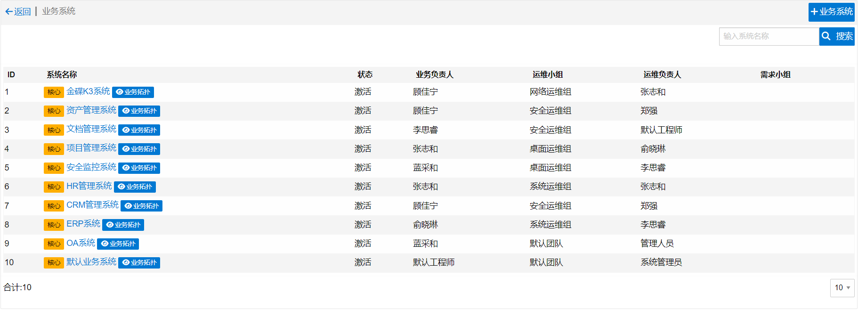Click the 业务系统 page title text
Image resolution: width=858 pixels, height=334 pixels.
[x=59, y=11]
